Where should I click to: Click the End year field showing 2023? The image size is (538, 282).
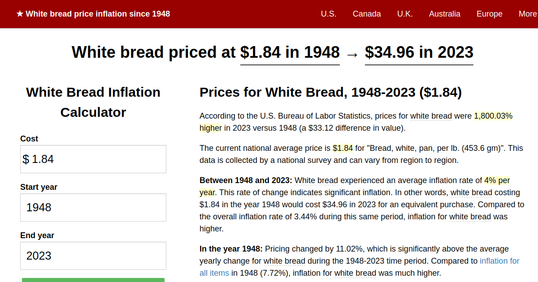(93, 256)
